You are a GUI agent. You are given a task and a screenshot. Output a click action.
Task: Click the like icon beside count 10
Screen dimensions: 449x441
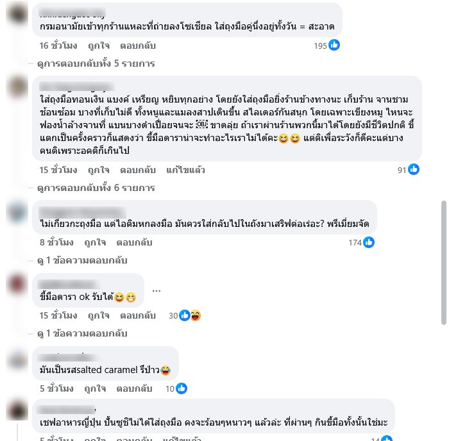[x=182, y=388]
